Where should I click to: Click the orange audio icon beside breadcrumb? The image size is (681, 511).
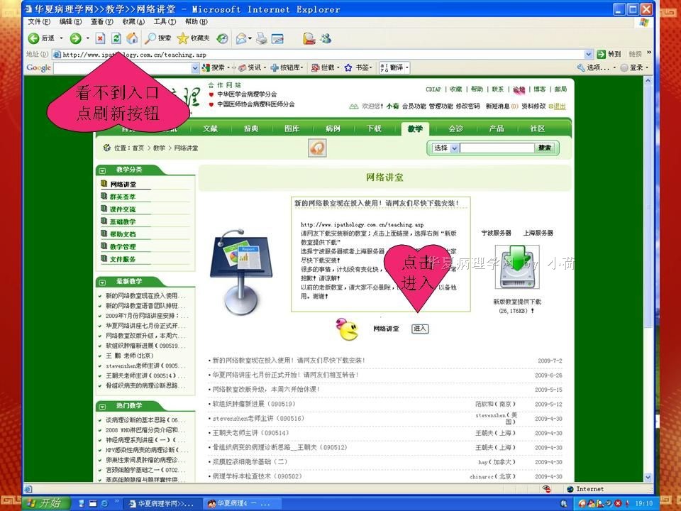tap(317, 148)
